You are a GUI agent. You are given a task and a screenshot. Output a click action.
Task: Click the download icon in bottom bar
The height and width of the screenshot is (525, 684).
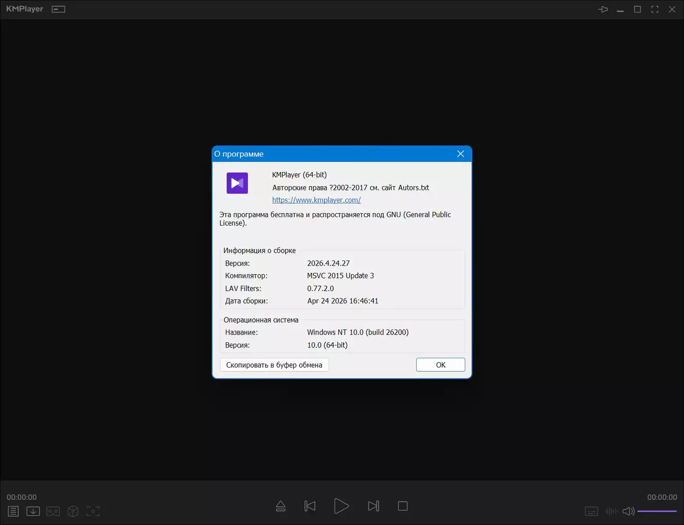(33, 511)
